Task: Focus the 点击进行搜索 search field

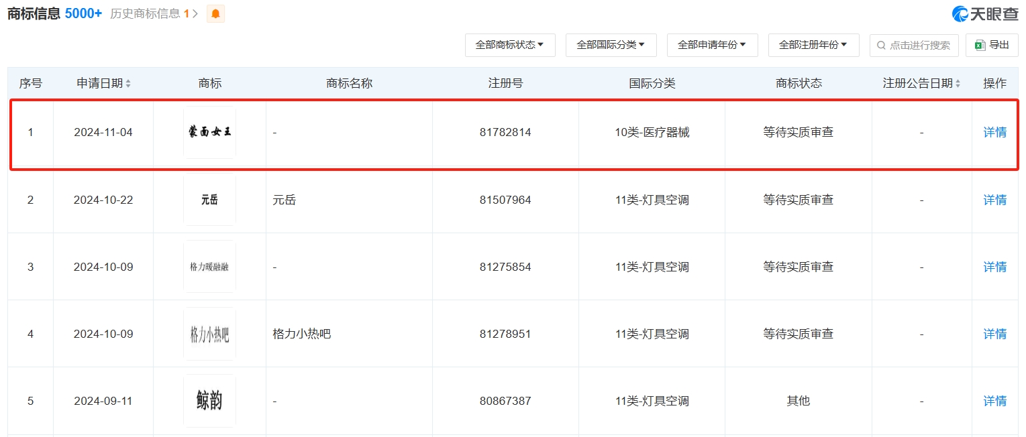Action: tap(919, 46)
